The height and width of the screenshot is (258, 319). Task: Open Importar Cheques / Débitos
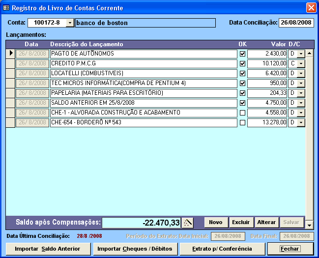[135, 249]
